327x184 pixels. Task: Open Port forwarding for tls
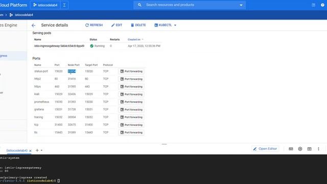point(131,132)
